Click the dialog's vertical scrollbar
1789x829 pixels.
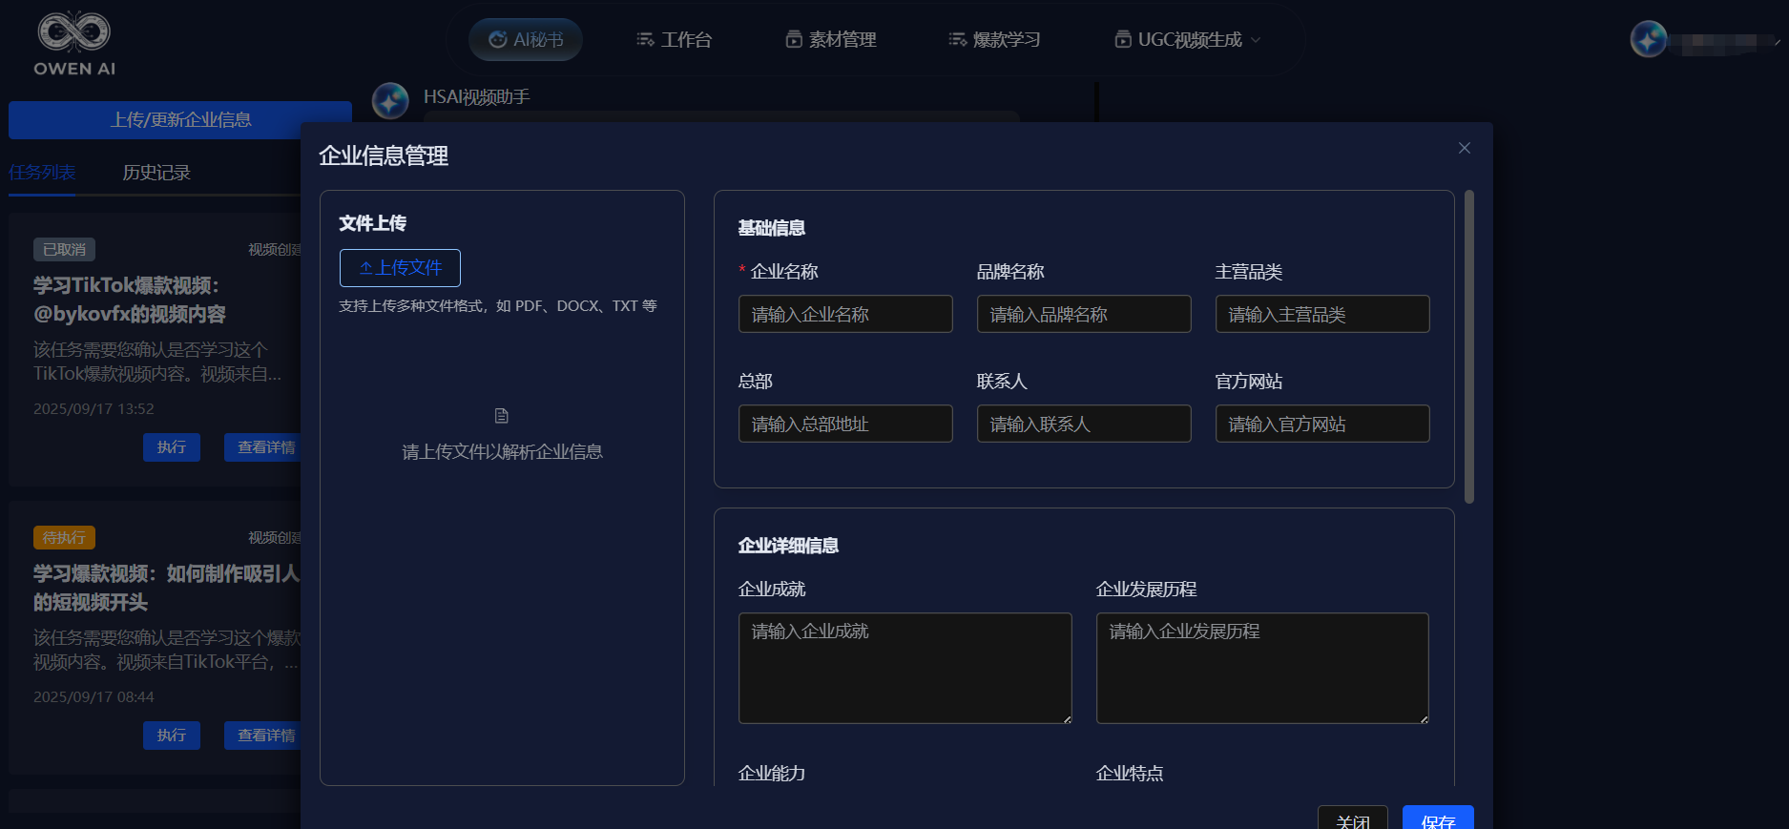coord(1469,347)
